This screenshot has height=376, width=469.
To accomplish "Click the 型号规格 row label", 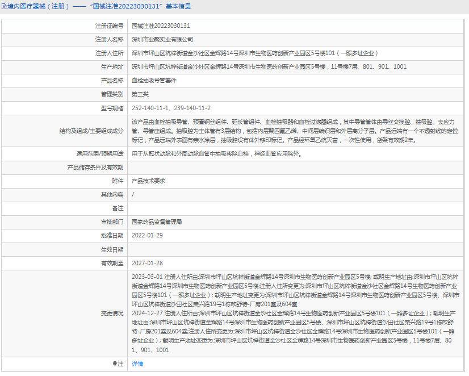I will coord(112,108).
